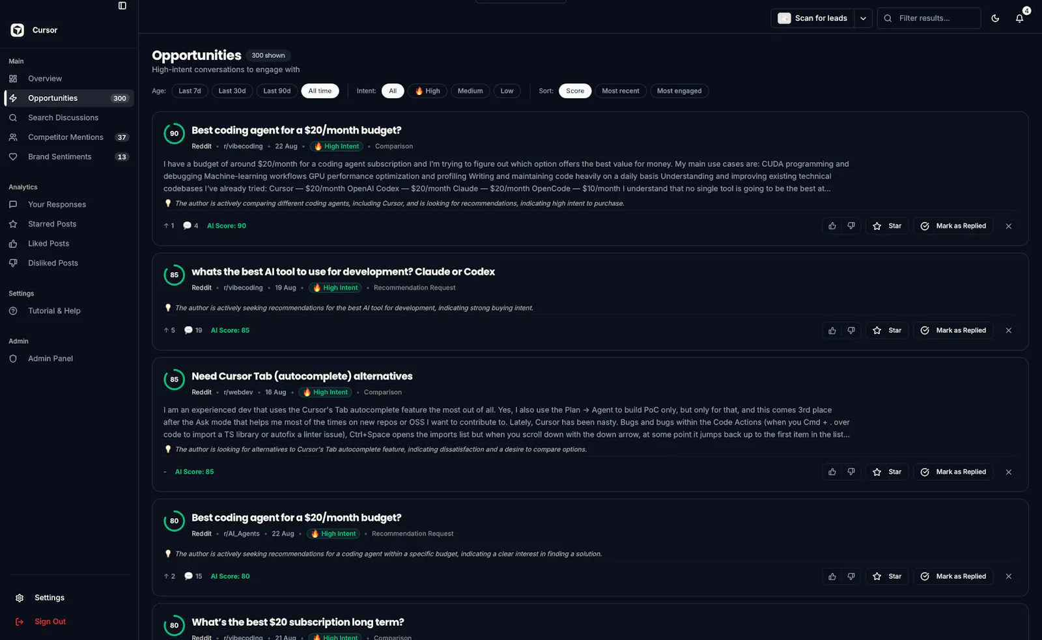1042x640 pixels.
Task: Sort by Most recent
Action: (x=621, y=91)
